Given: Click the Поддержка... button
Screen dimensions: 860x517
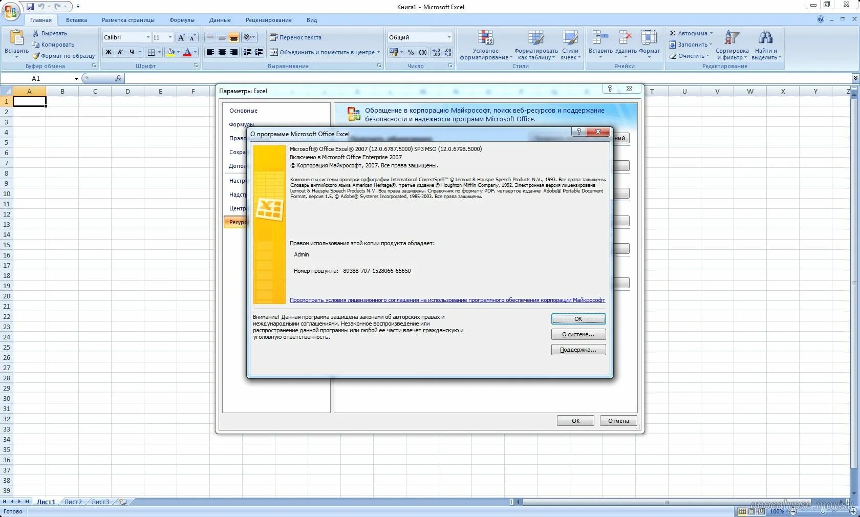Looking at the screenshot, I should coord(578,350).
